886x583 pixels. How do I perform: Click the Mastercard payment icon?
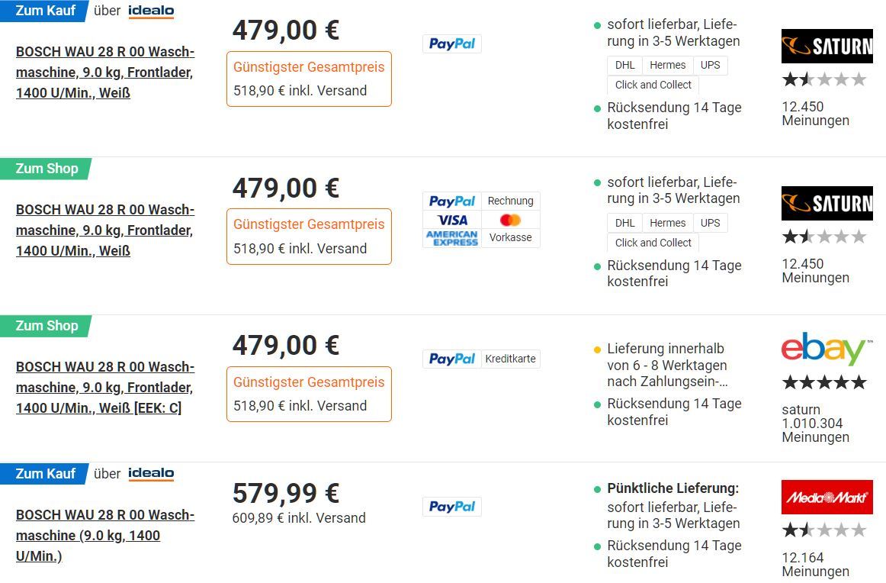point(510,220)
